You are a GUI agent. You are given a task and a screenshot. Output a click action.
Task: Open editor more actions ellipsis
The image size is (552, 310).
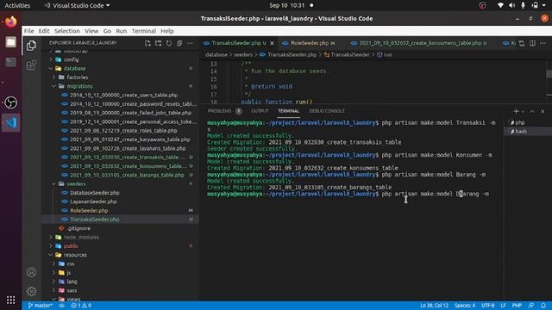click(x=543, y=43)
